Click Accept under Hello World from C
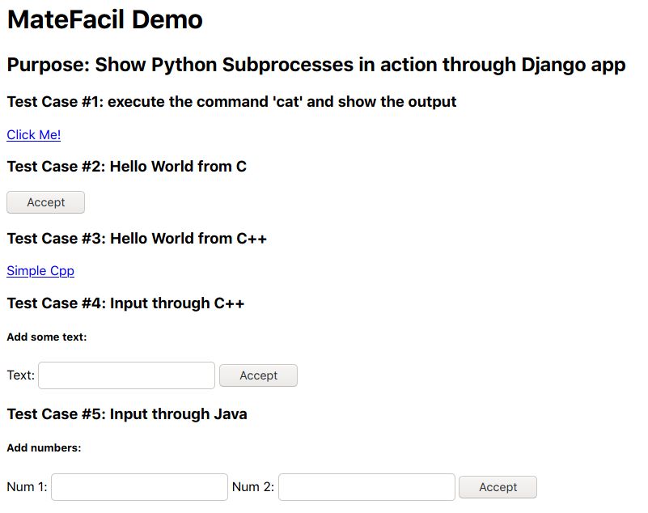This screenshot has width=648, height=513. click(45, 202)
